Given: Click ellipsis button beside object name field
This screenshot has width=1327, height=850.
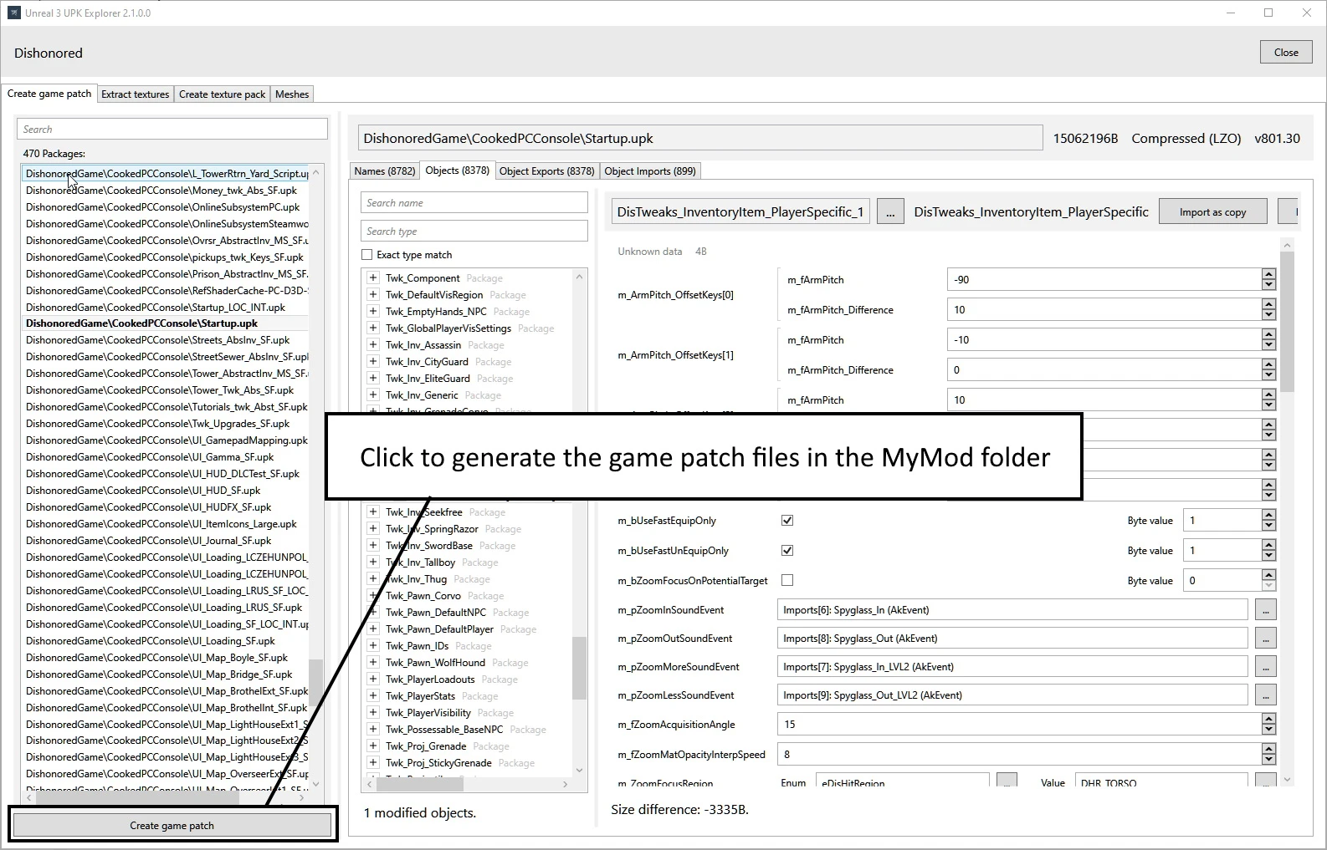Looking at the screenshot, I should [889, 212].
